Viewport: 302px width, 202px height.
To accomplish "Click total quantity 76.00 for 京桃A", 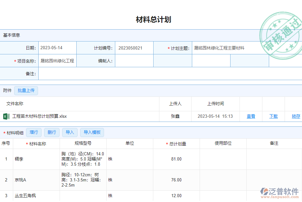I will tap(176, 180).
